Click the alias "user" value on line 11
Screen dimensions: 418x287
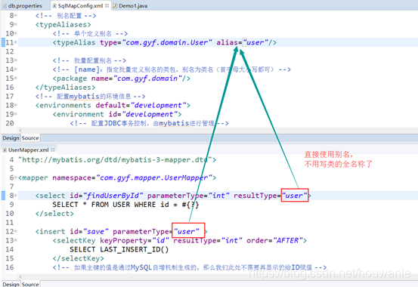pos(255,42)
